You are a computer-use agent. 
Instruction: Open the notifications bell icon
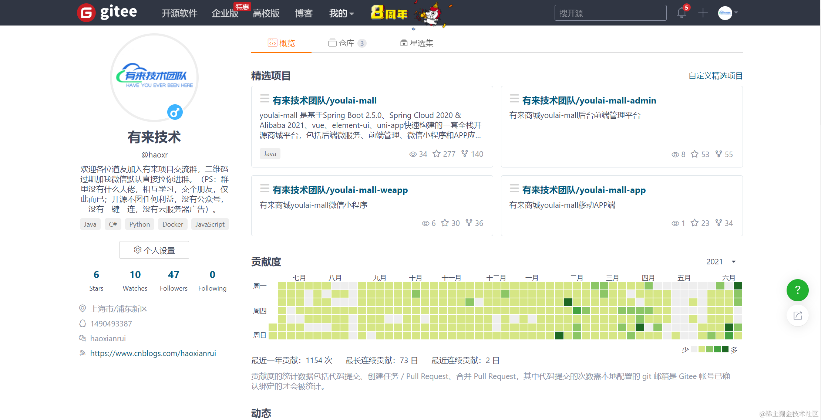click(x=681, y=13)
